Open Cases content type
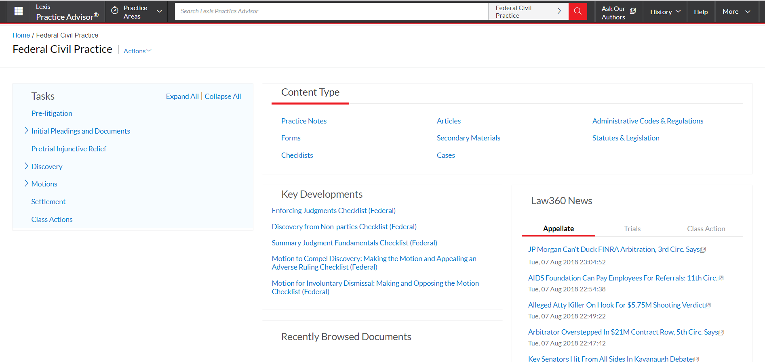This screenshot has width=765, height=362. tap(446, 155)
